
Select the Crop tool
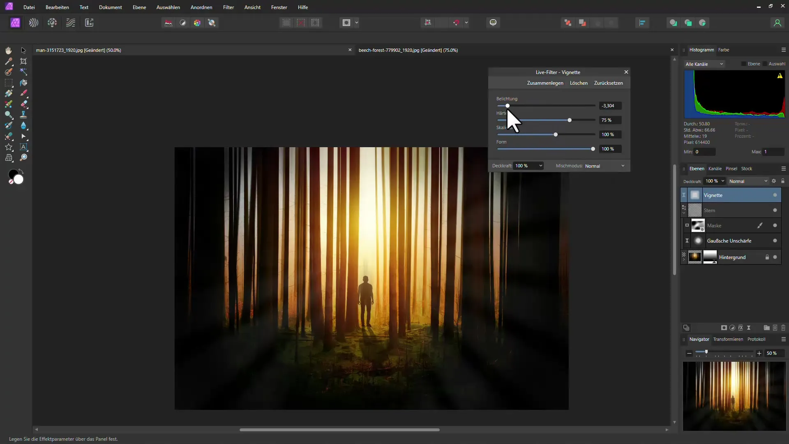pyautogui.click(x=23, y=61)
